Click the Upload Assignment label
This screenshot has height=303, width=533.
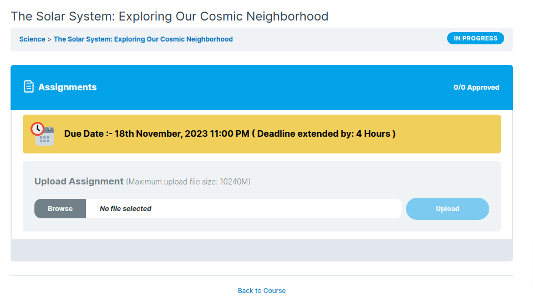79,182
